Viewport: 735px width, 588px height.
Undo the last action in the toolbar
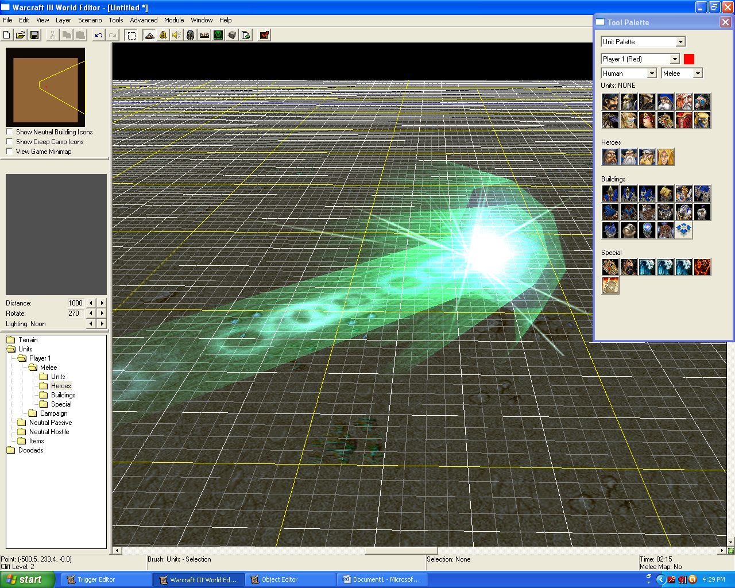pos(99,35)
